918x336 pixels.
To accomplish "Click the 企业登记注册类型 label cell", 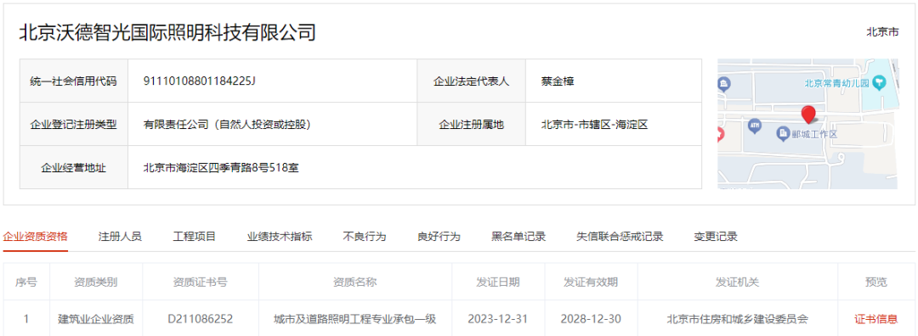I will 74,125.
